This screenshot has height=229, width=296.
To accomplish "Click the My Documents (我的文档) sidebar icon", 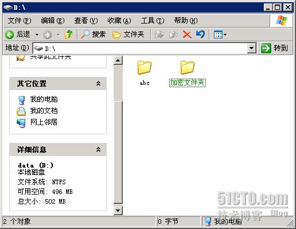I will tap(21, 111).
